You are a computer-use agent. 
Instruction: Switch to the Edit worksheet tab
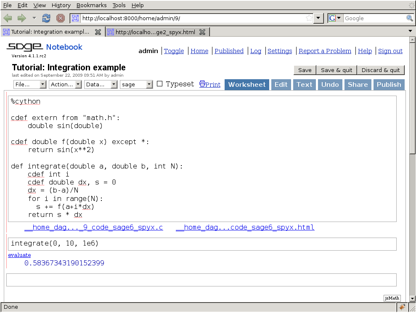point(281,84)
